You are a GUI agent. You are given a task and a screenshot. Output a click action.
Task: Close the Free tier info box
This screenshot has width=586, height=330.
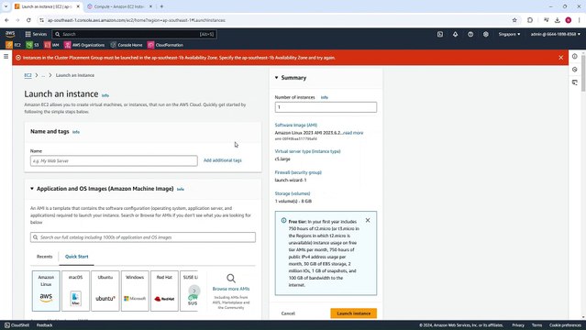368,221
